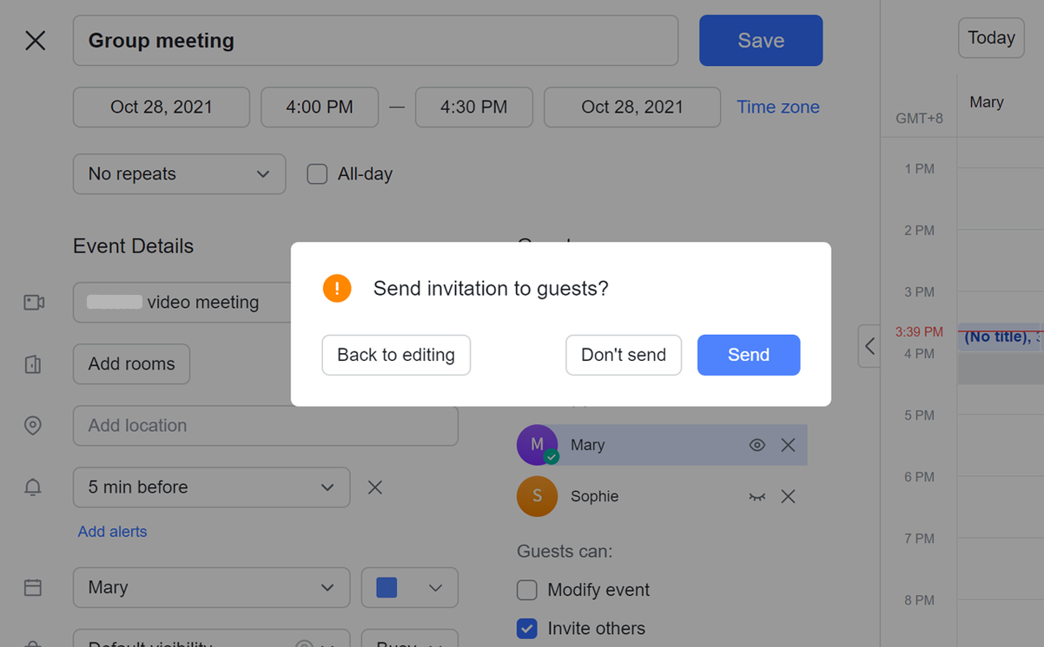Image resolution: width=1044 pixels, height=647 pixels.
Task: Remove Mary from the guest list
Action: click(788, 445)
